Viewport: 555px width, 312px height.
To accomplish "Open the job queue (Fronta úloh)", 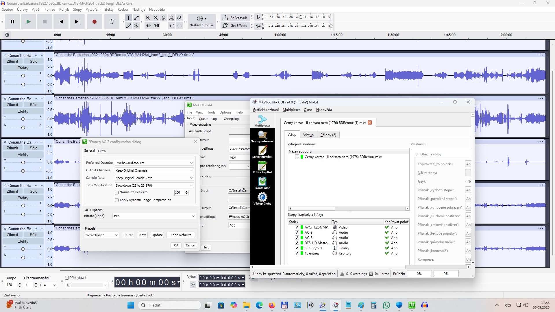I will click(x=262, y=183).
